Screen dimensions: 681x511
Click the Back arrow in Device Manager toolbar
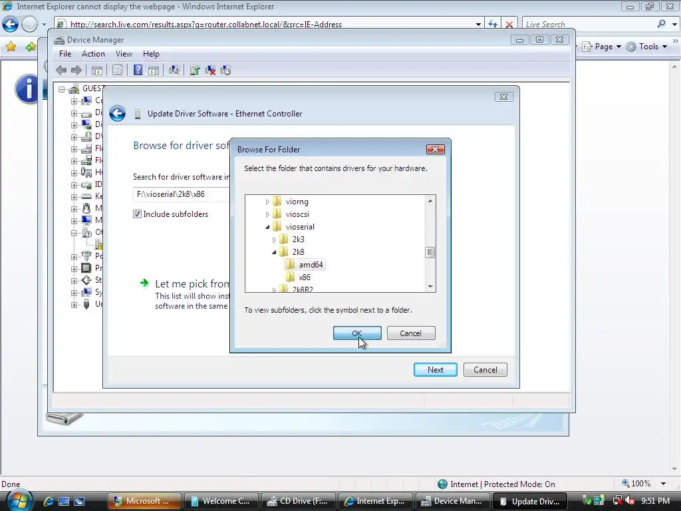click(x=61, y=70)
